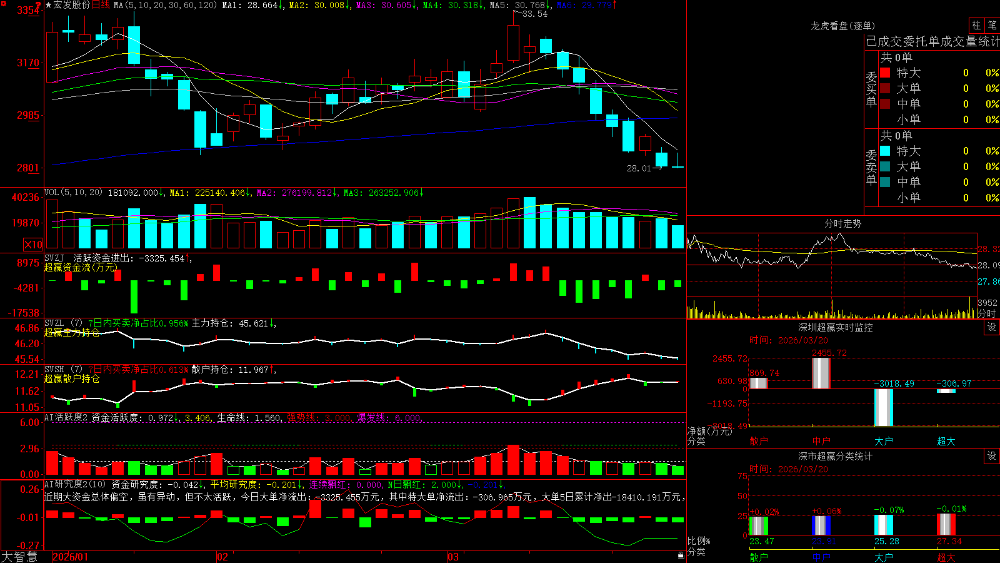Click the AI研究度2(10) indicator label
Screen dimensions: 1000x563
coord(75,484)
